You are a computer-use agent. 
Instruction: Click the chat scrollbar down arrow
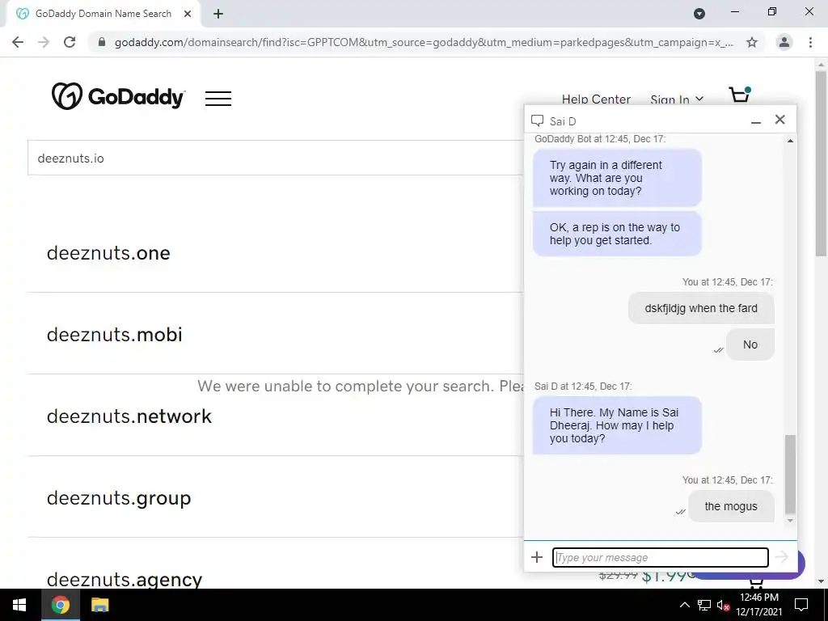tap(790, 521)
